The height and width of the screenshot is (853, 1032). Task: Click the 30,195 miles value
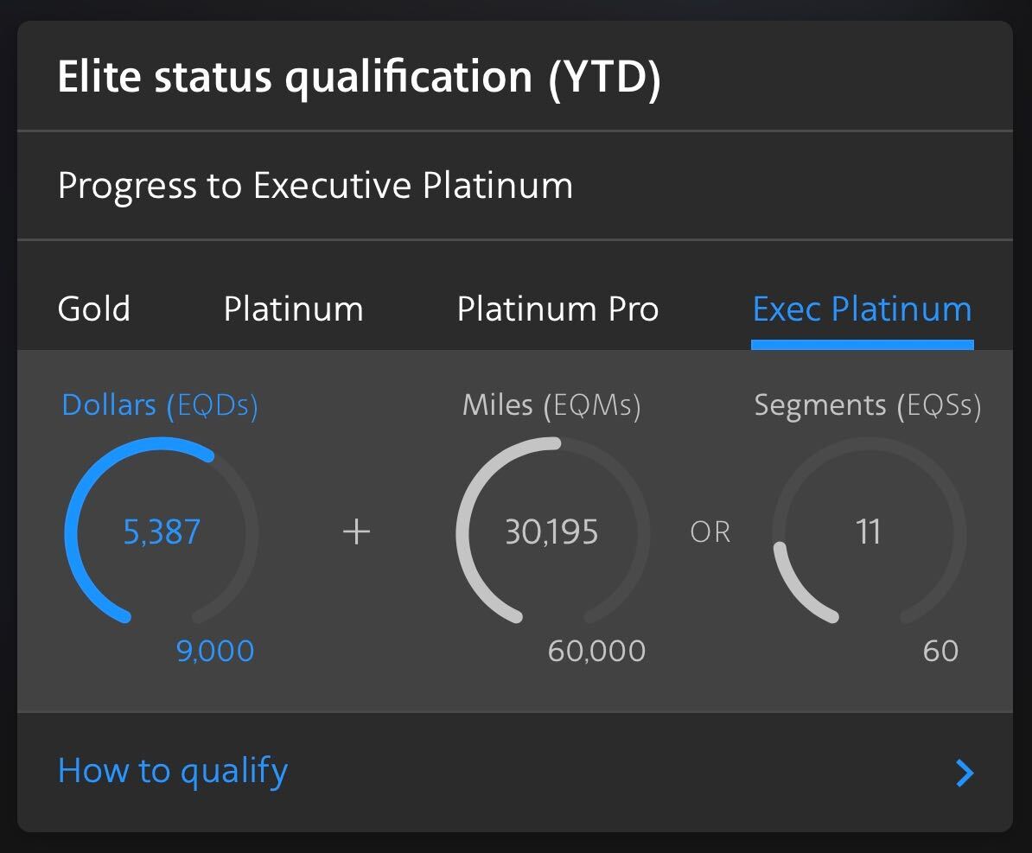[551, 532]
